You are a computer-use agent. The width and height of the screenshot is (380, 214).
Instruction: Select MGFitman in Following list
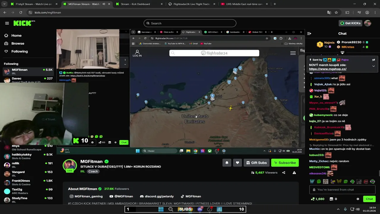(x=28, y=72)
